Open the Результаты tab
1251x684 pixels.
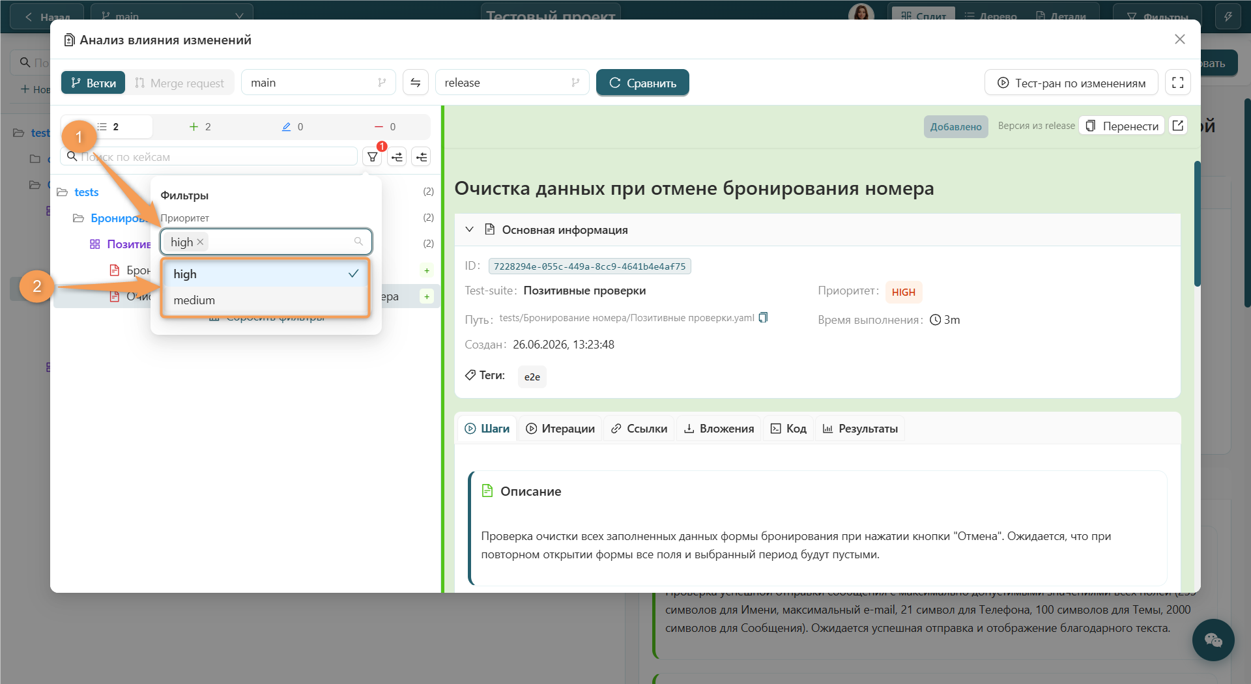point(860,429)
